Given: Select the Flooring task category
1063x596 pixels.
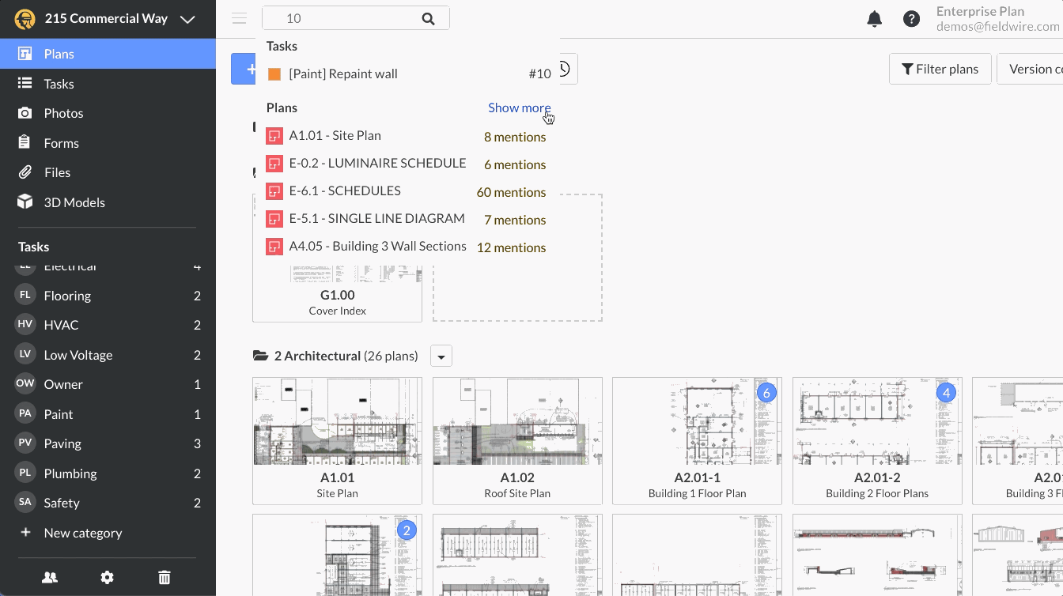Looking at the screenshot, I should tap(108, 296).
